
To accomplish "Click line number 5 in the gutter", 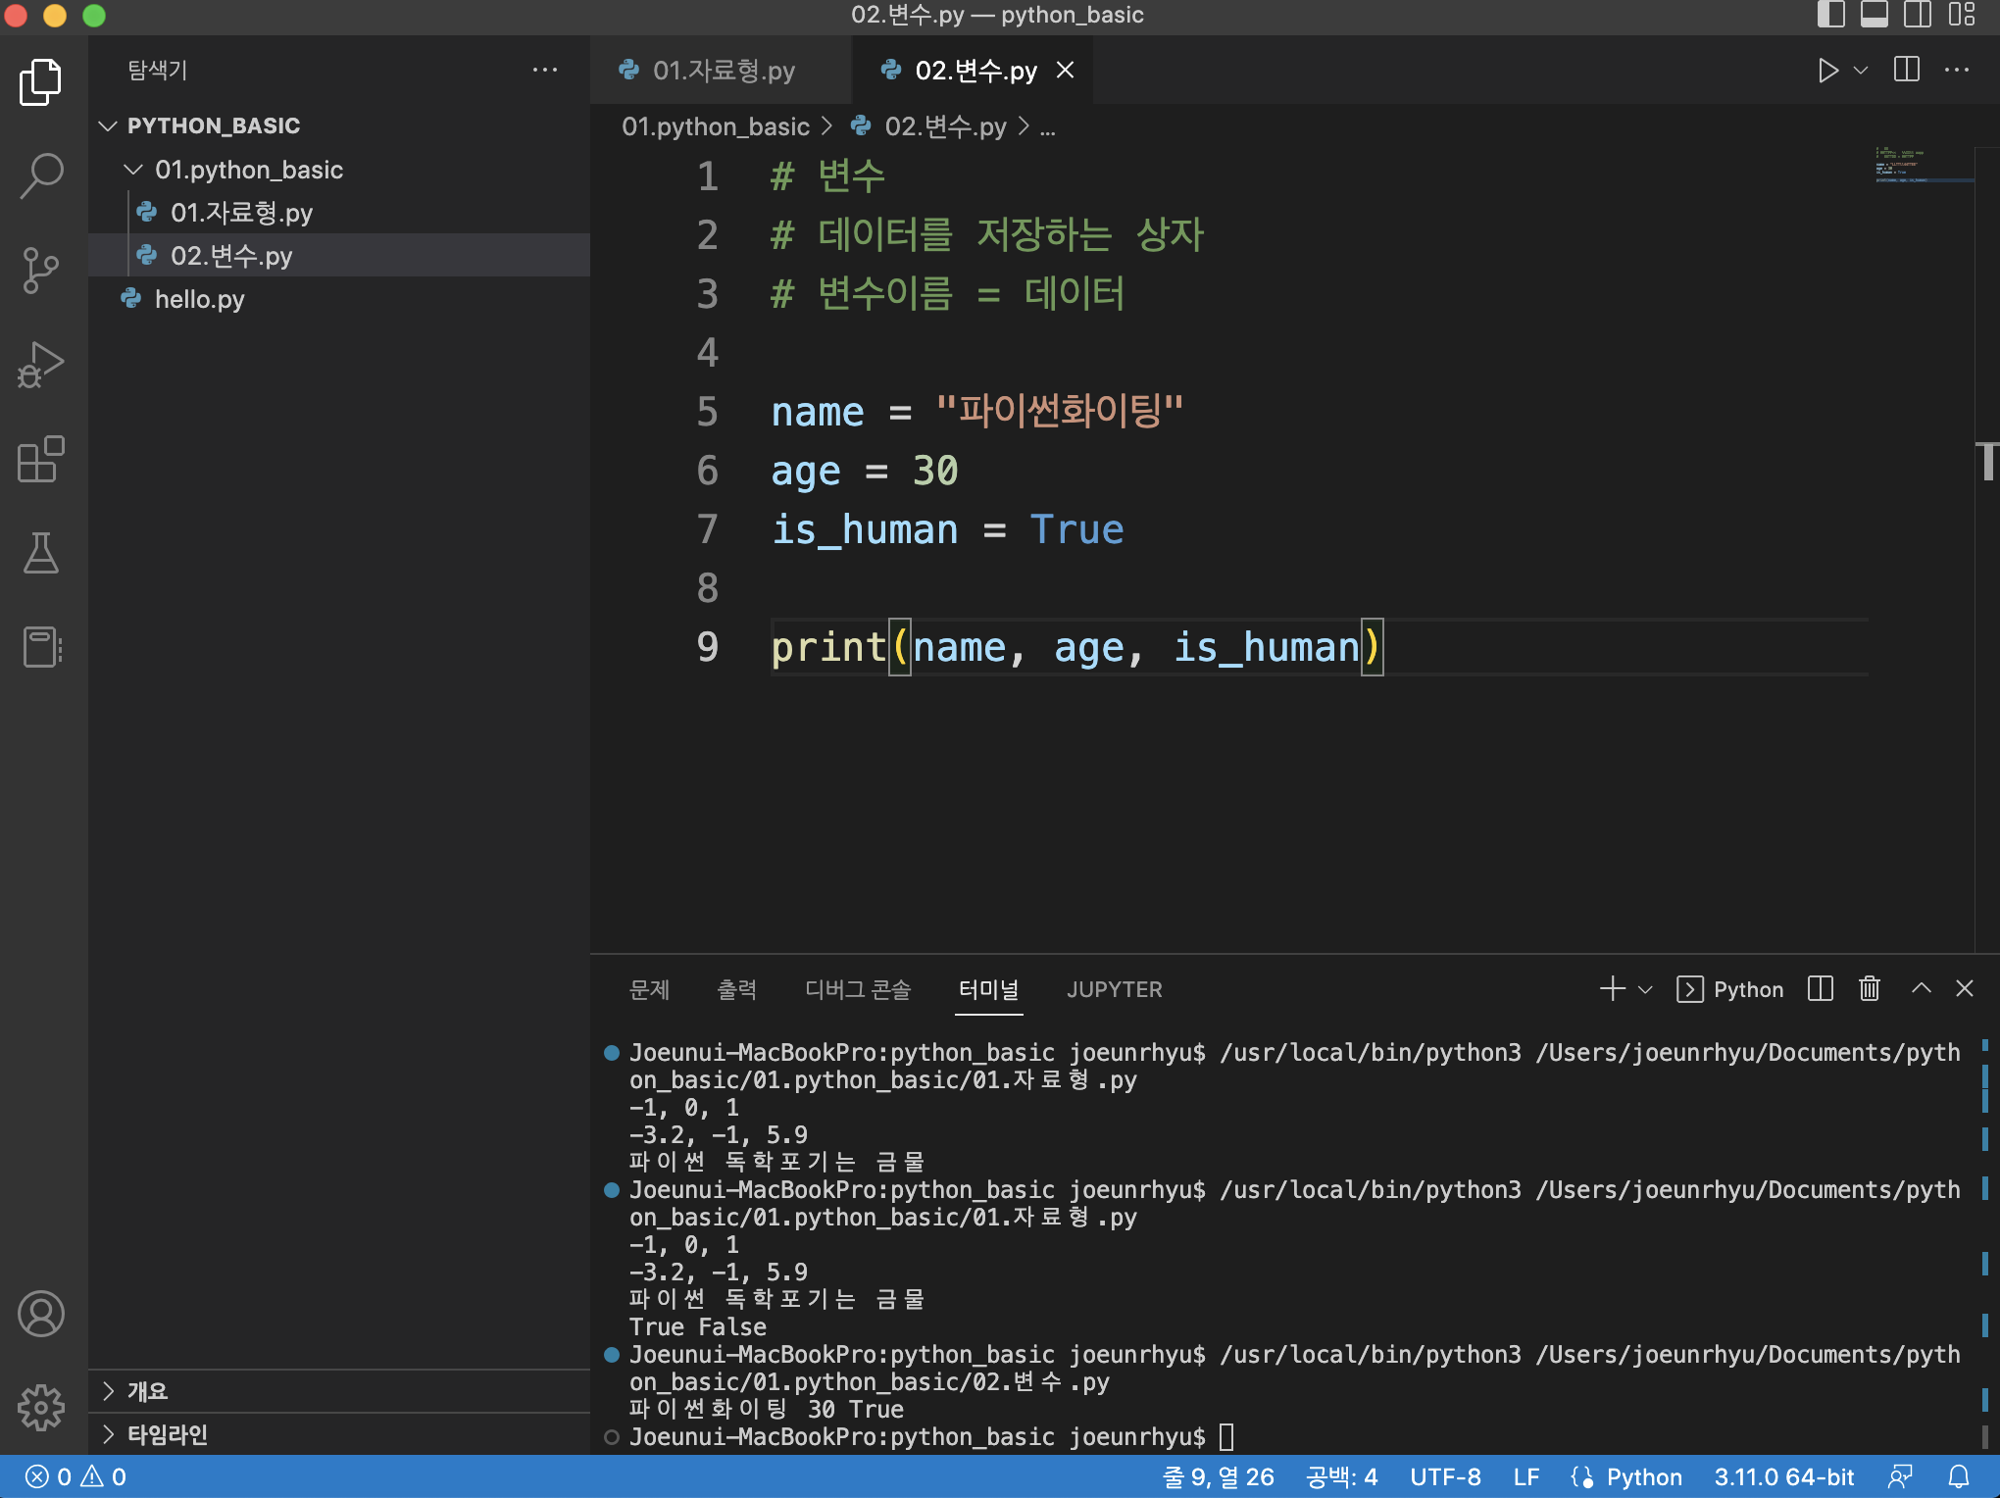I will [708, 412].
